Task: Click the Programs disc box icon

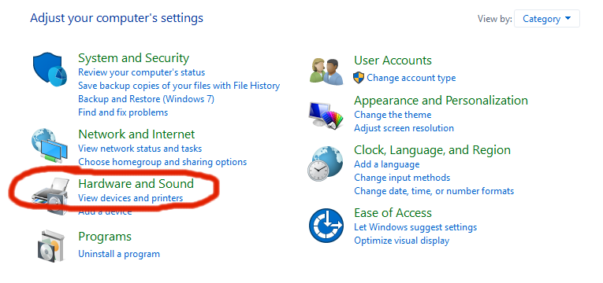Action: [50, 246]
